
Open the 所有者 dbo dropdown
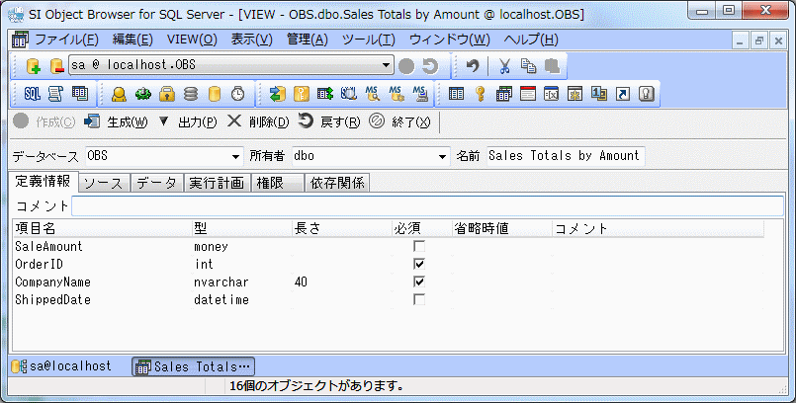click(x=442, y=156)
